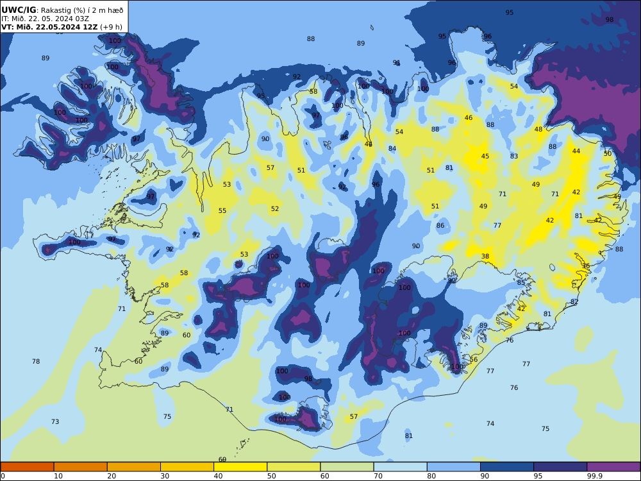Click the 50–60 legend color swatch
The image size is (641, 481).
coord(294,467)
